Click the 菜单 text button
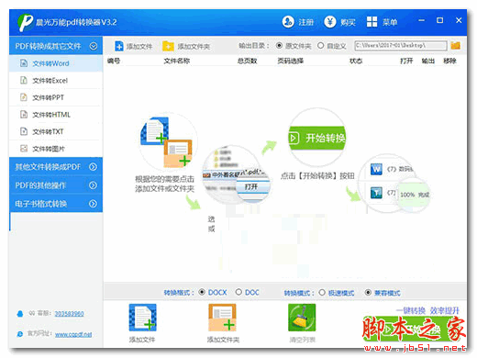Screen dimensions: 477x358 pos(390,22)
